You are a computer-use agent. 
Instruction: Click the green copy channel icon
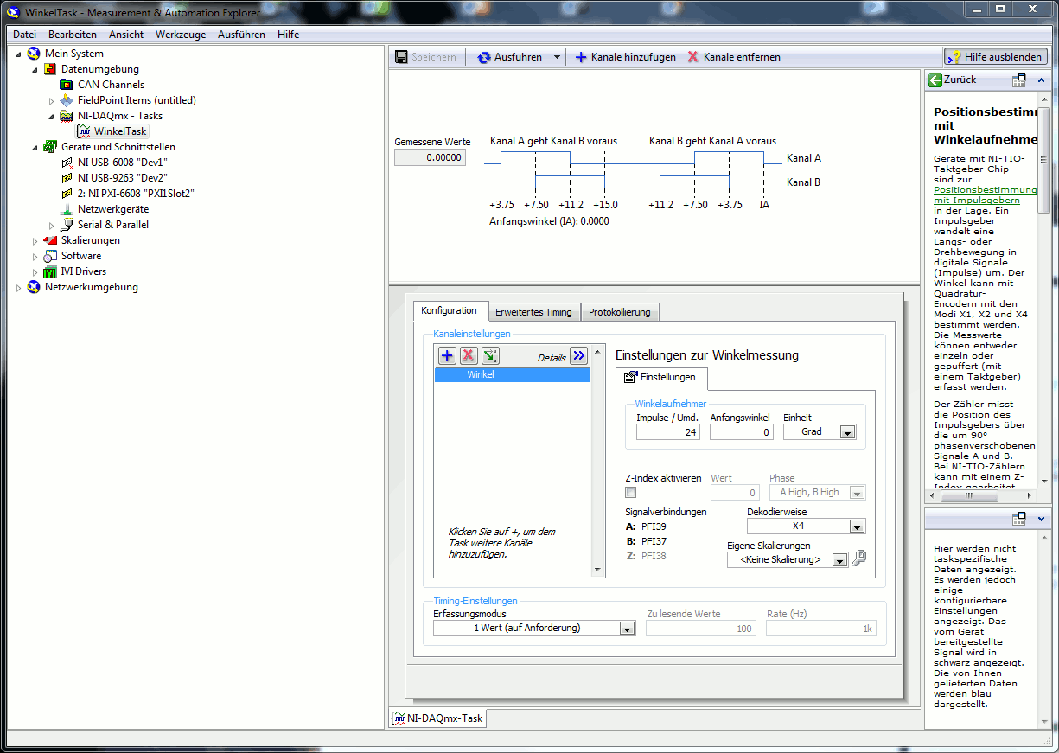coord(490,355)
